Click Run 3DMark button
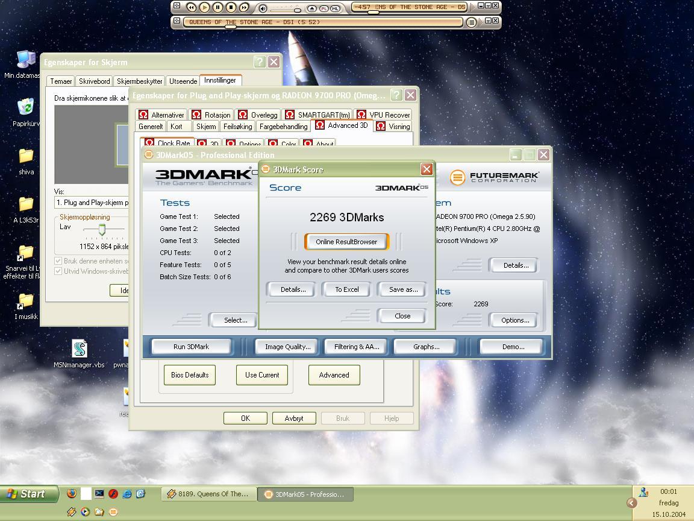694x521 pixels. [191, 347]
